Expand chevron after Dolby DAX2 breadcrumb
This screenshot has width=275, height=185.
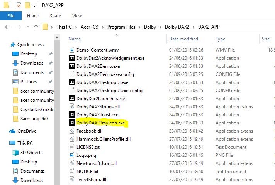[194, 27]
